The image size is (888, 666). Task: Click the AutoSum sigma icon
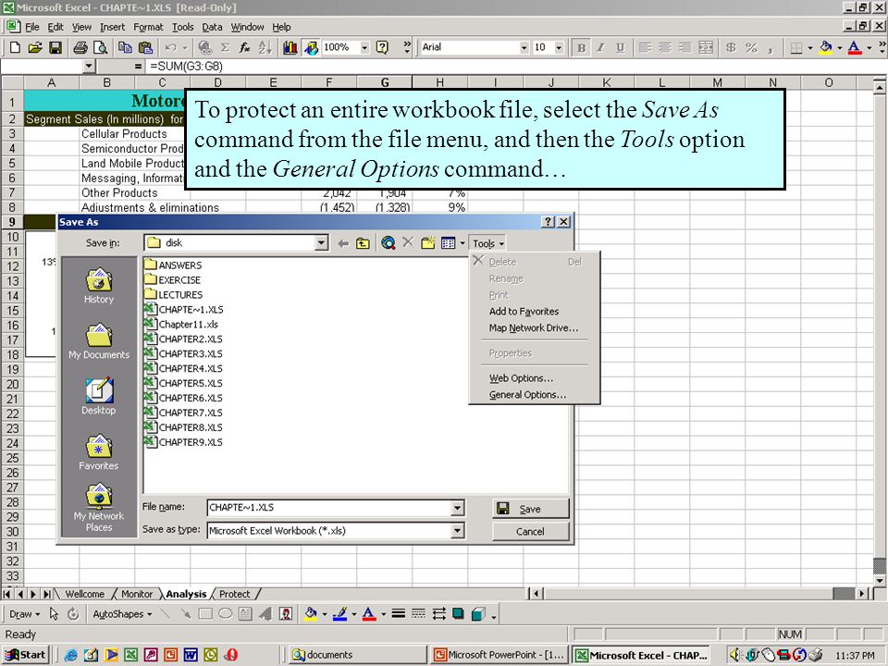pos(225,47)
